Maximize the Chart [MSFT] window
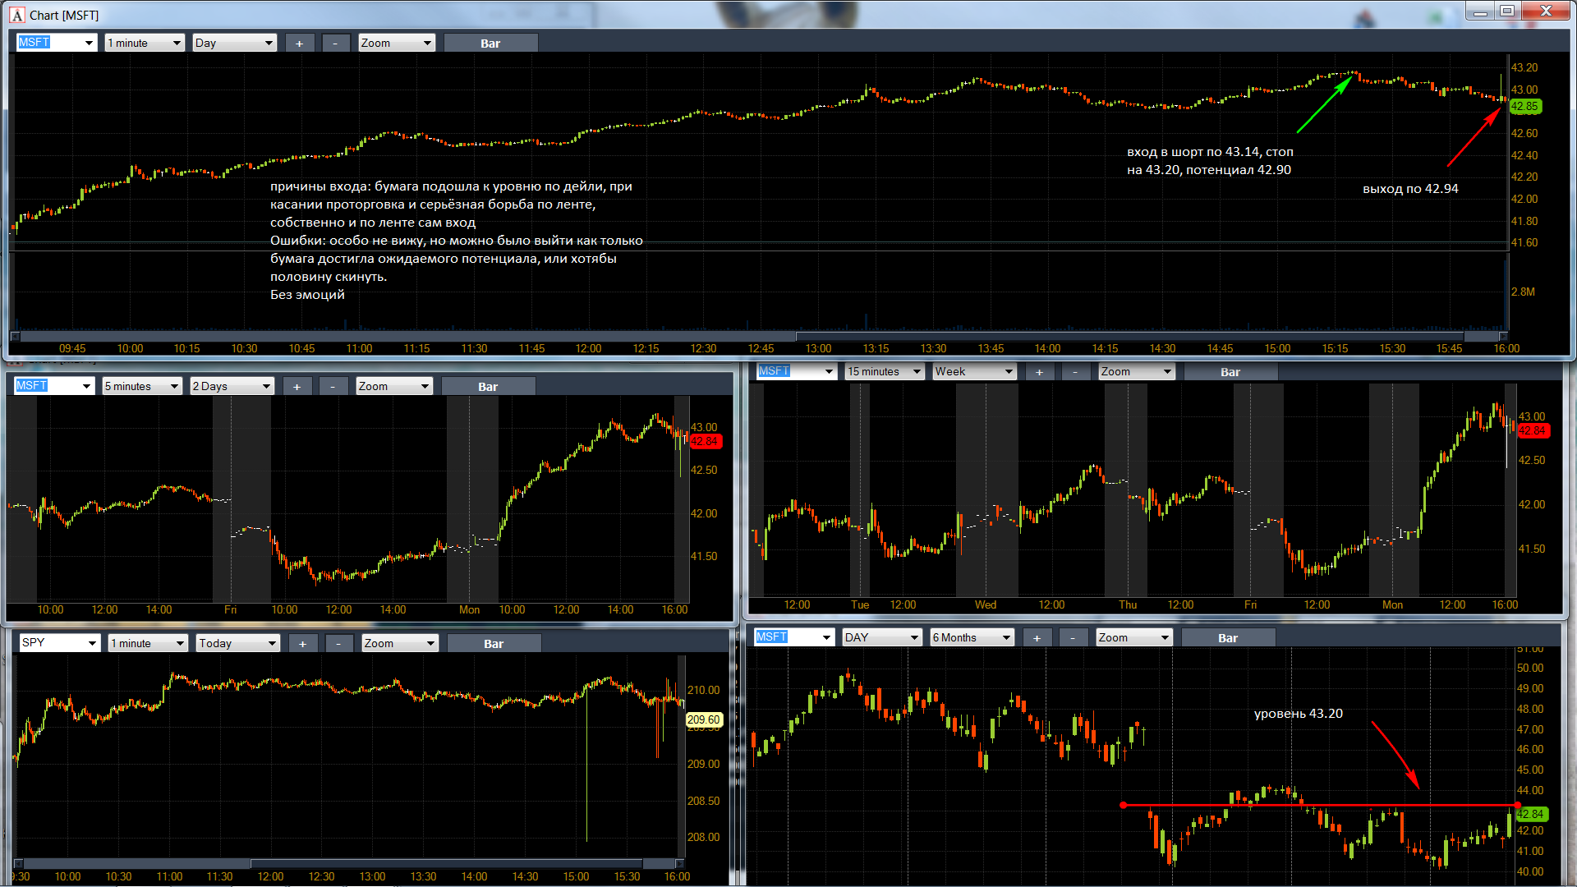Screen dimensions: 1577x887 click(x=1507, y=11)
